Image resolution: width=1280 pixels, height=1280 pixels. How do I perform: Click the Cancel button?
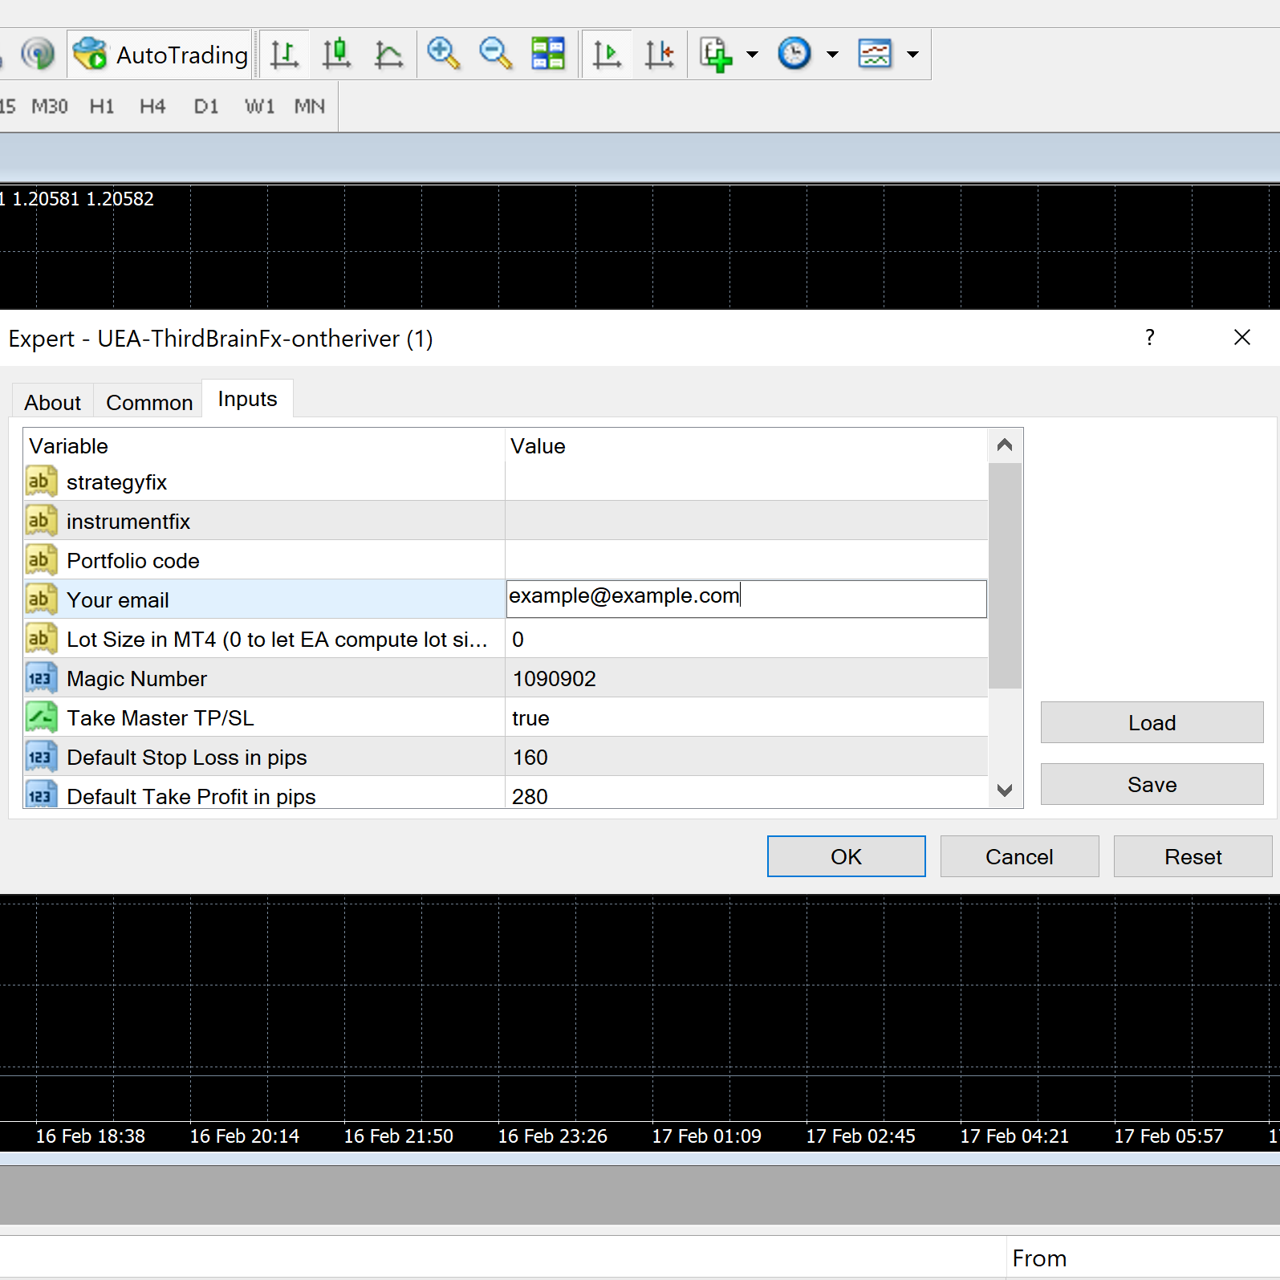pos(1019,856)
